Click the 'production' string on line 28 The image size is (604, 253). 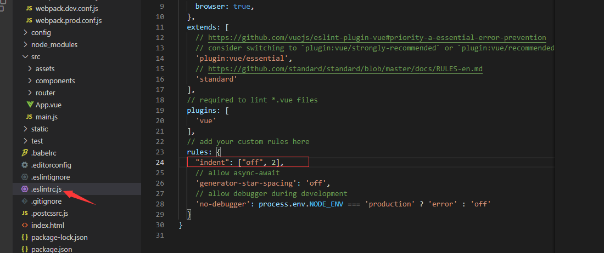pyautogui.click(x=390, y=204)
